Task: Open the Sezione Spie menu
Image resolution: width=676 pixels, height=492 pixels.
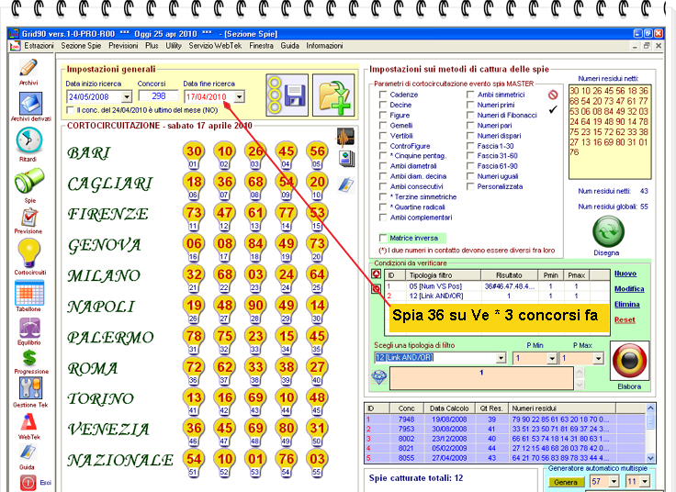Action: tap(81, 46)
